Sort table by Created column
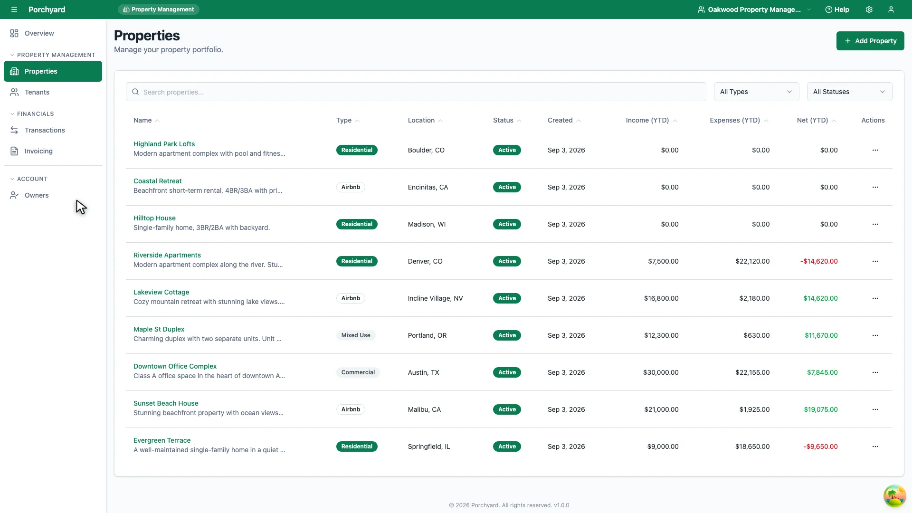Image resolution: width=912 pixels, height=513 pixels. (564, 120)
